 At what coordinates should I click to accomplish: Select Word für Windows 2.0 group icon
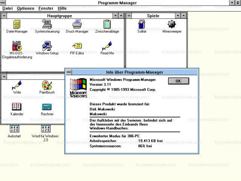[46, 129]
